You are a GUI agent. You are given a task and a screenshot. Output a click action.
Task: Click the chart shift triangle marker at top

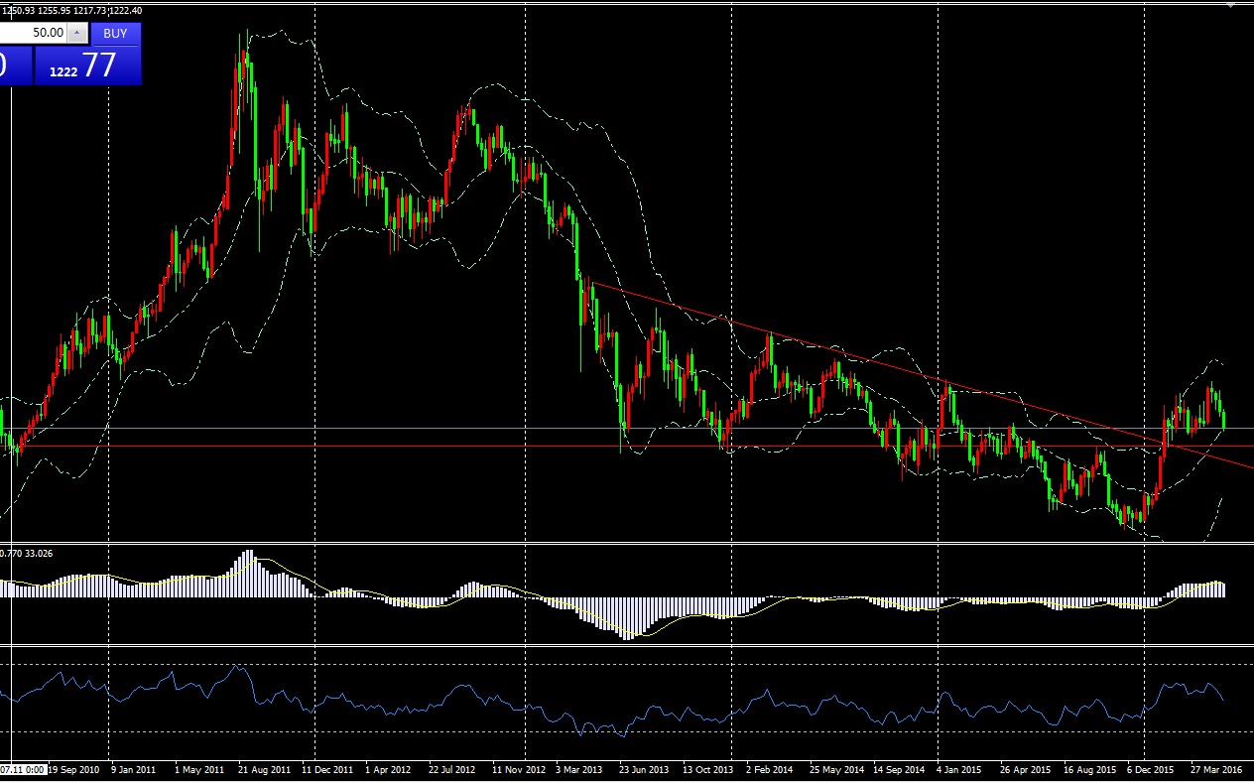coord(1230,6)
